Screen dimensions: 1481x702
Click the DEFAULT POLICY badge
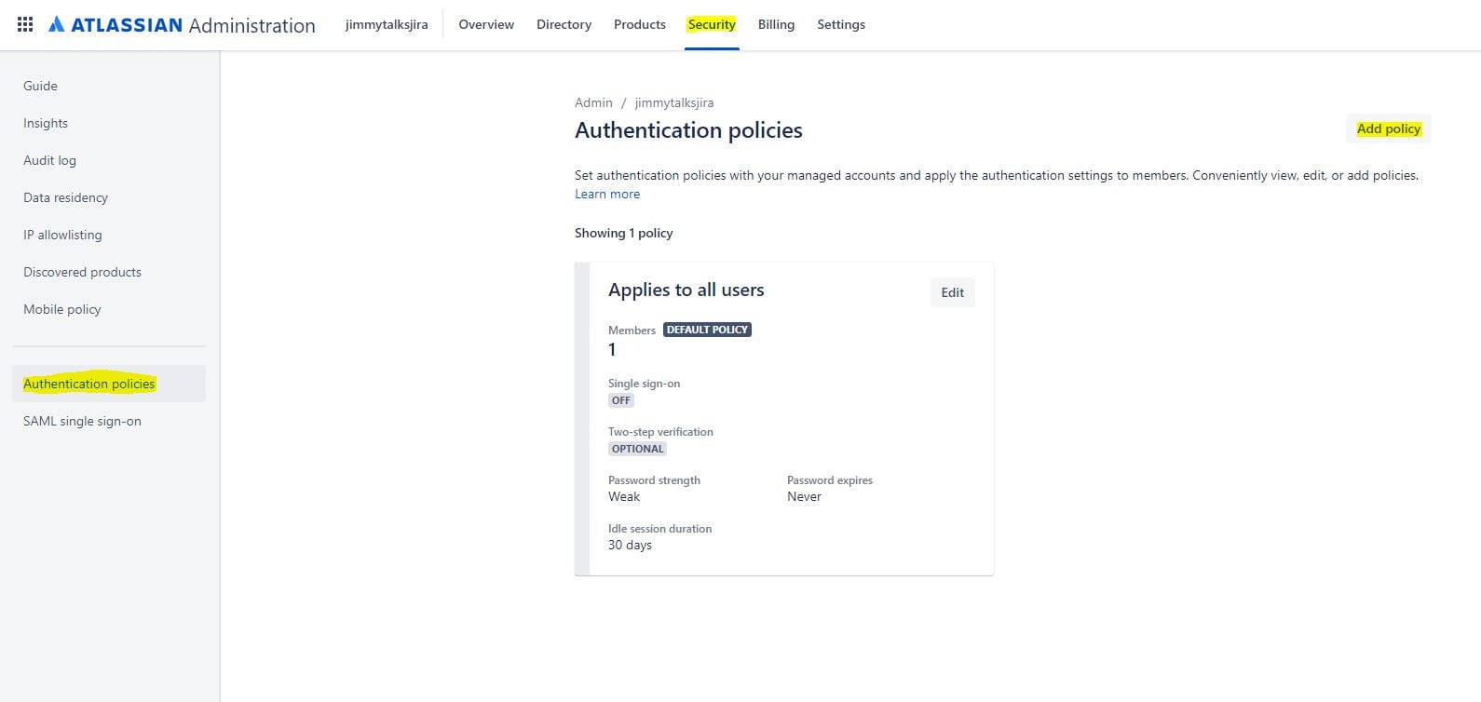coord(707,330)
